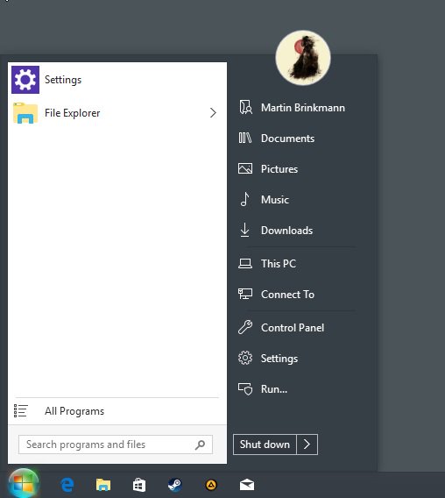The image size is (445, 498).
Task: Open the Martin Brinkmann user folder
Action: (302, 108)
